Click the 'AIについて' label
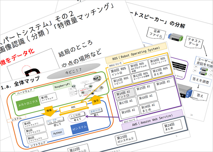The image size is (213, 152). 130,120
